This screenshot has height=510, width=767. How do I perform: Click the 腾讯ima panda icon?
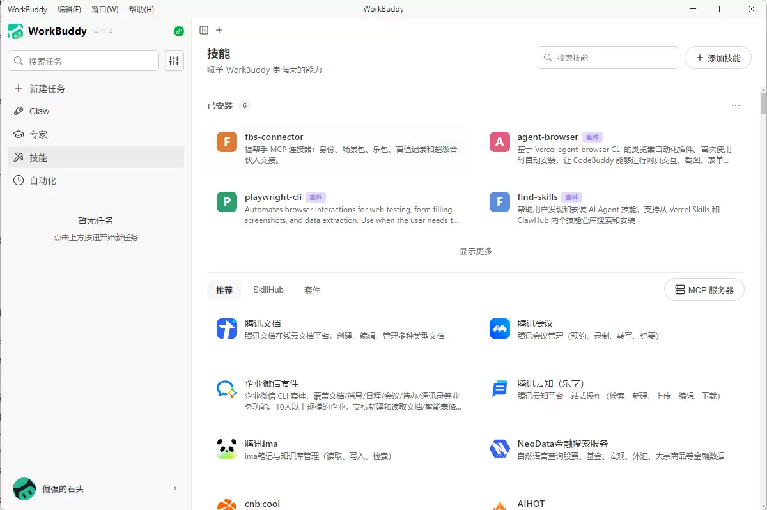tap(227, 449)
